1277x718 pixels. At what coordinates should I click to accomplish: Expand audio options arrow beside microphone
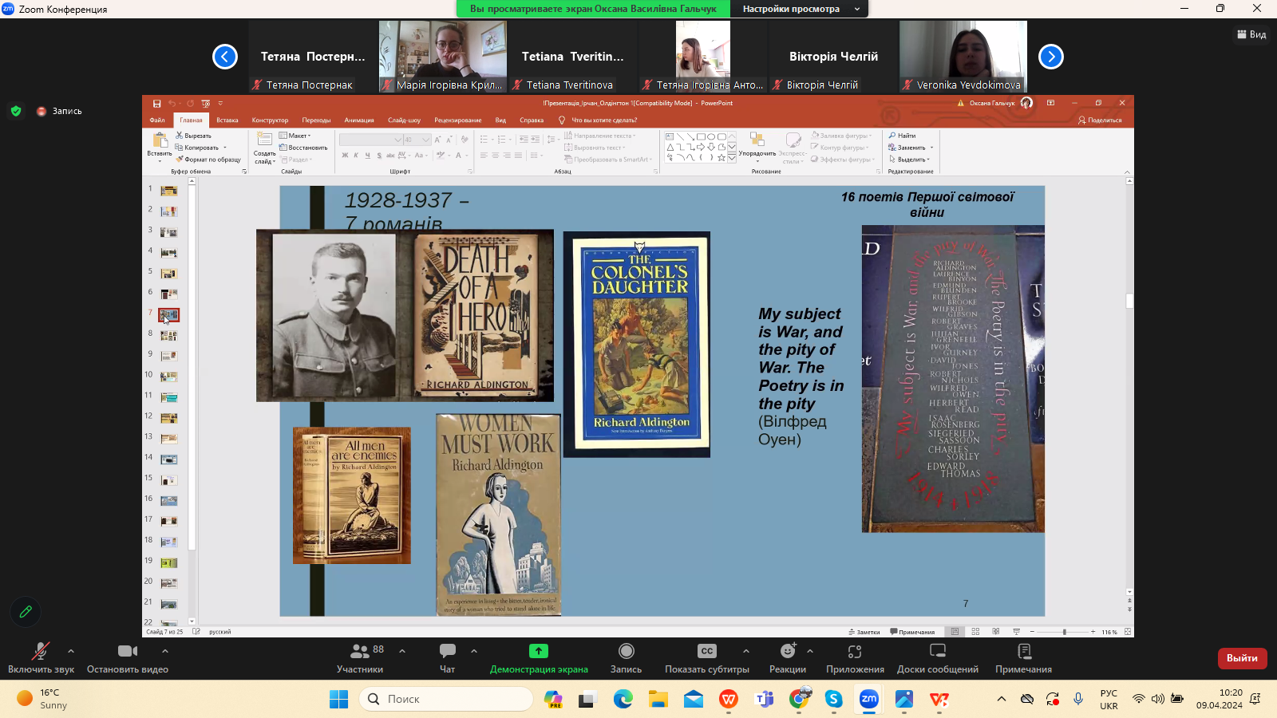point(71,651)
